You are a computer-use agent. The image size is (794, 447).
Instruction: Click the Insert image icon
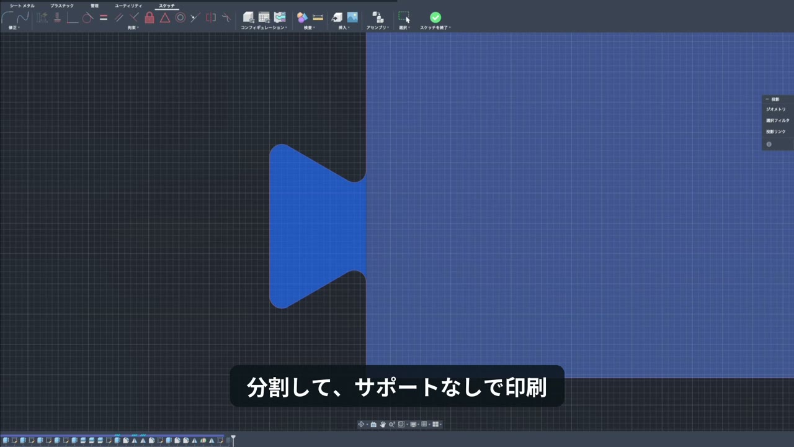click(352, 17)
